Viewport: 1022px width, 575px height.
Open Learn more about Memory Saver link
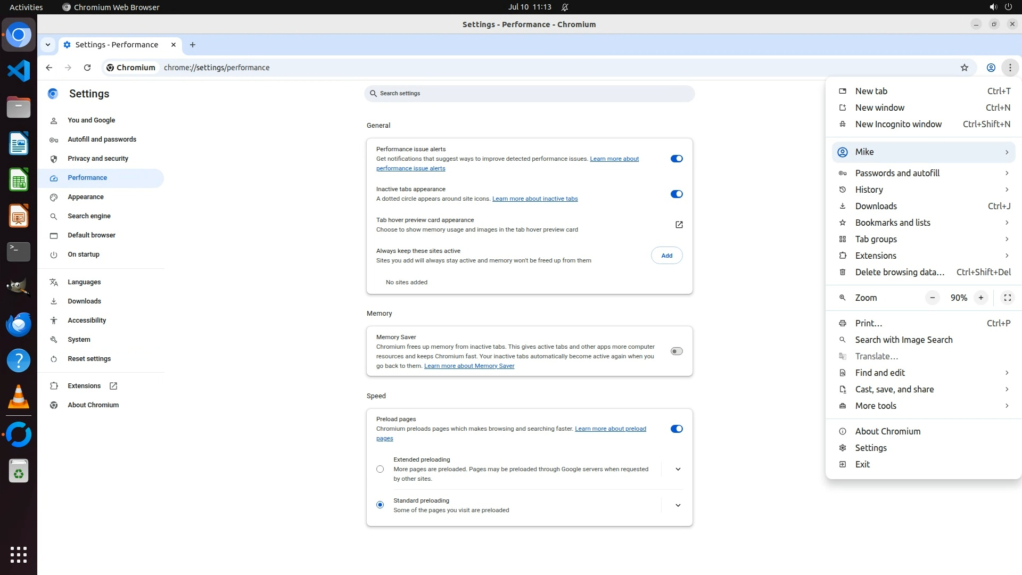click(x=469, y=366)
